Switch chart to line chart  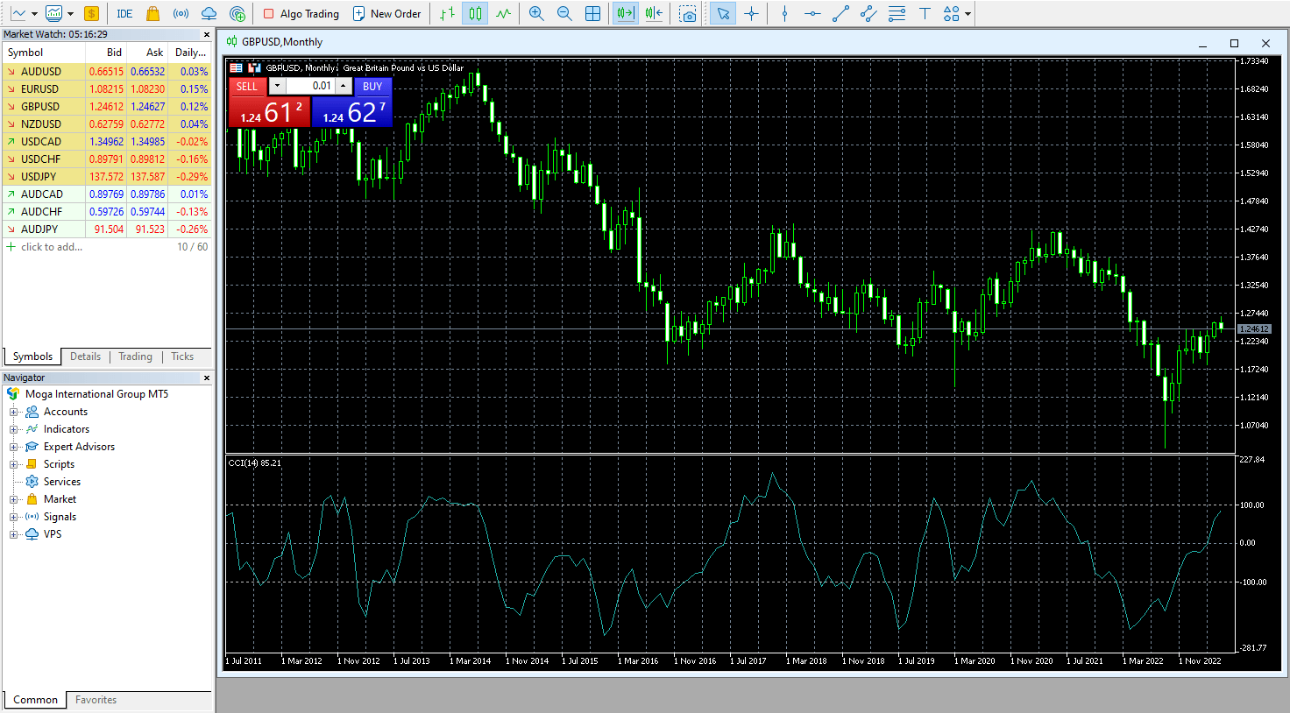(x=503, y=13)
